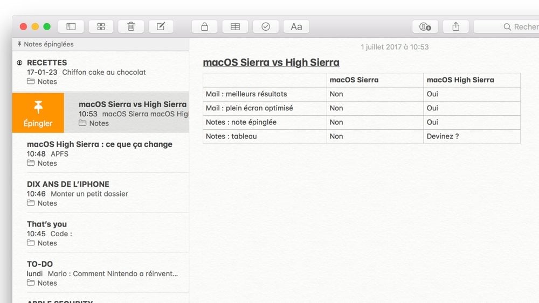
Task: Close the Notes window
Action: 23,26
